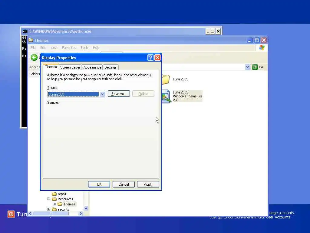
Task: Click the 'Windows Theme File' description text
Action: [188, 96]
